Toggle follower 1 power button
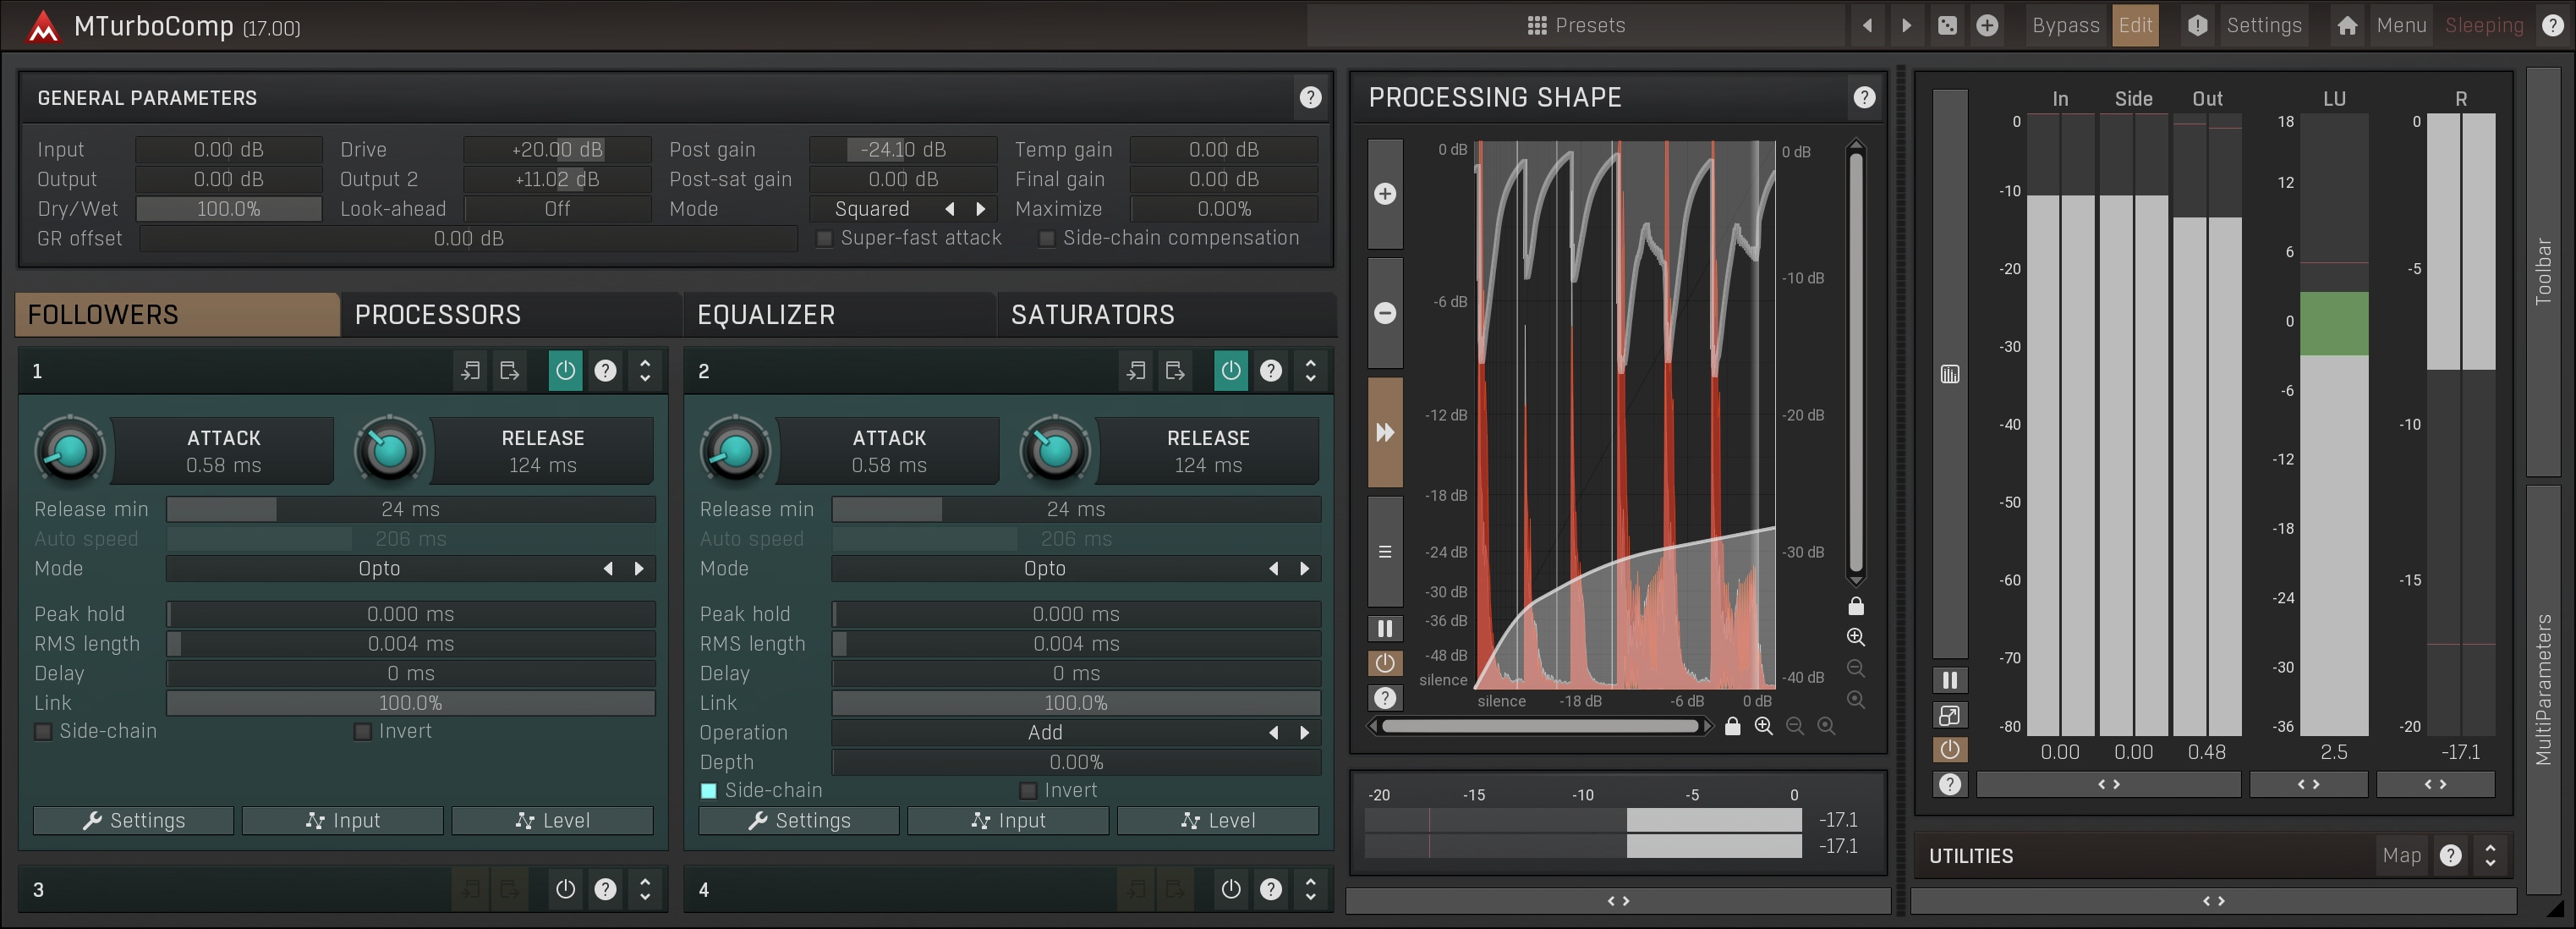Image resolution: width=2576 pixels, height=929 pixels. tap(565, 371)
